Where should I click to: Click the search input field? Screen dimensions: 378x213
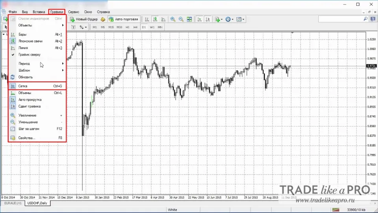click(341, 19)
